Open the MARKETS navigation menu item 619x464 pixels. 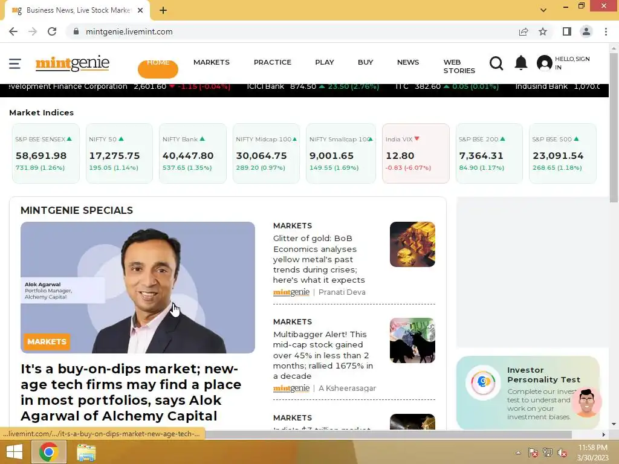coord(211,62)
